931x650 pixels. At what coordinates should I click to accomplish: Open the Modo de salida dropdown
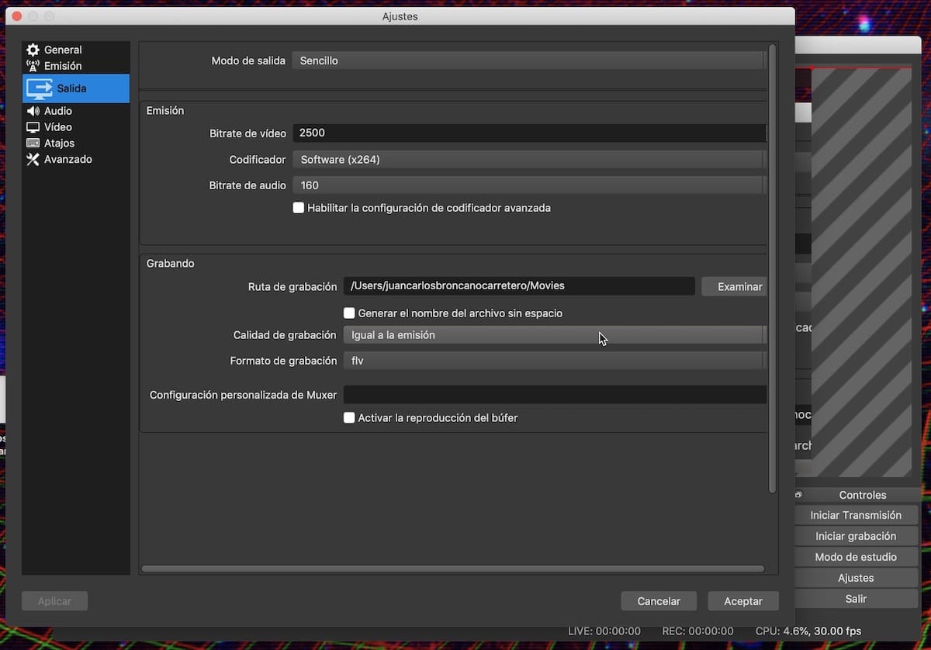528,61
